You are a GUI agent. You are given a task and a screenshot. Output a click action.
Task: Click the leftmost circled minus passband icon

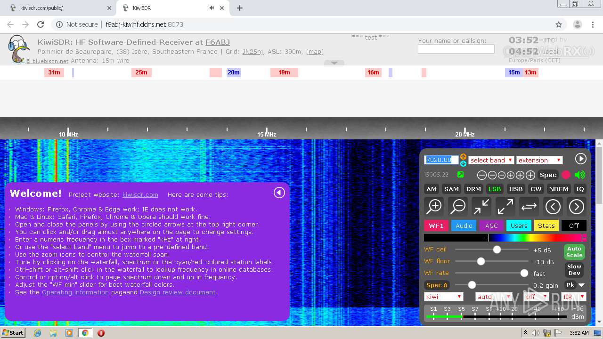click(482, 175)
